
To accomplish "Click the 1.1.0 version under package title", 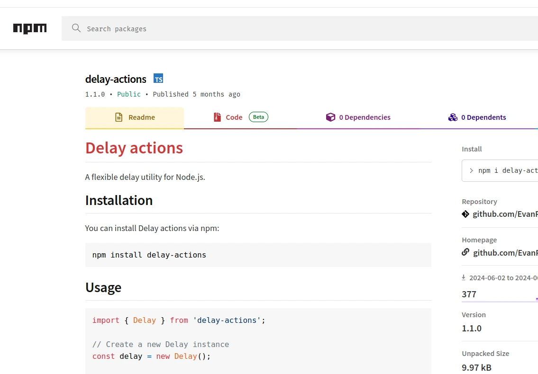I will tap(95, 94).
